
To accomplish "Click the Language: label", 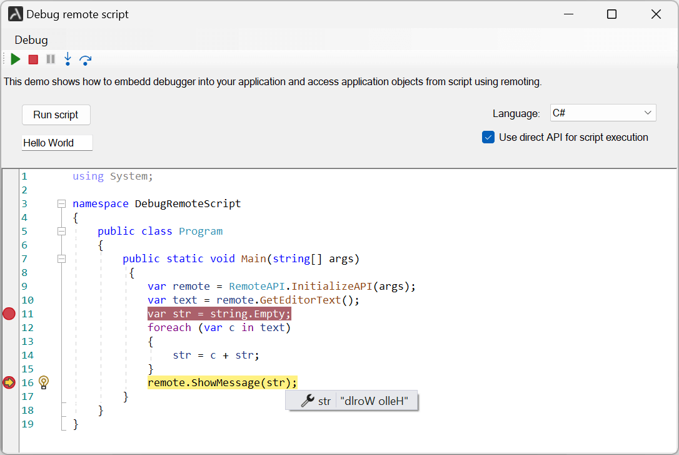I will click(x=516, y=113).
